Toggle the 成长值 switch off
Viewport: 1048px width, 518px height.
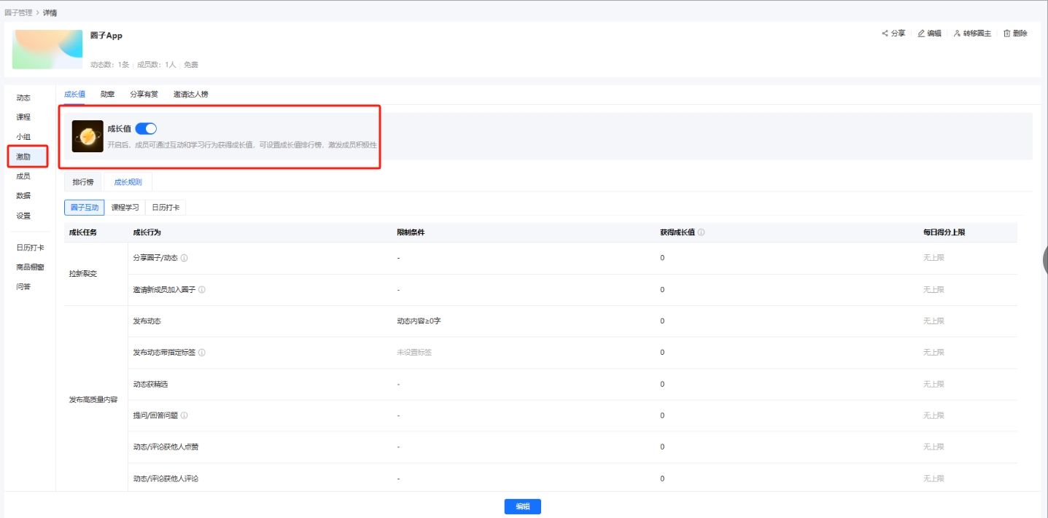146,129
